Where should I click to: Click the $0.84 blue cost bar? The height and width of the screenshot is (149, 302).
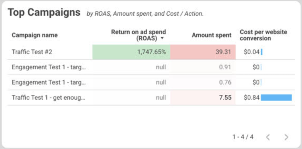coord(276,98)
